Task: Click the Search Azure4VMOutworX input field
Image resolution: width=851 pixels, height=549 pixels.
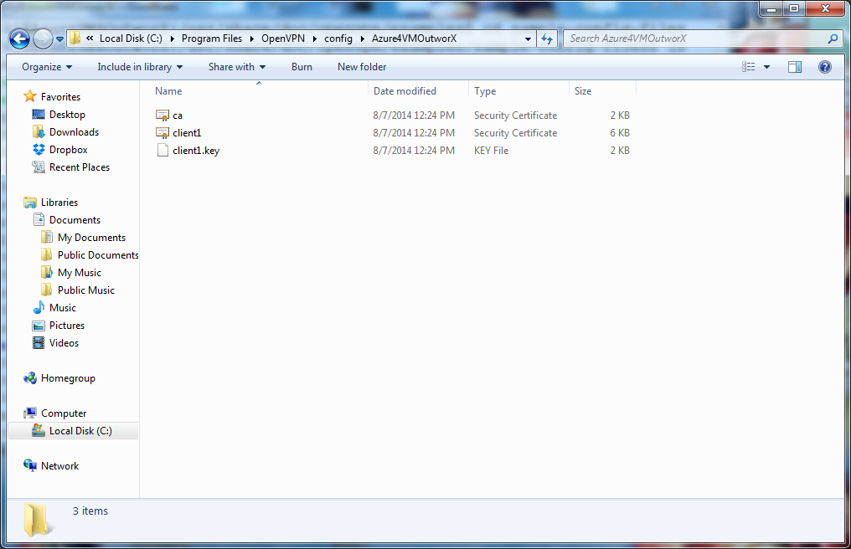Action: pos(695,38)
